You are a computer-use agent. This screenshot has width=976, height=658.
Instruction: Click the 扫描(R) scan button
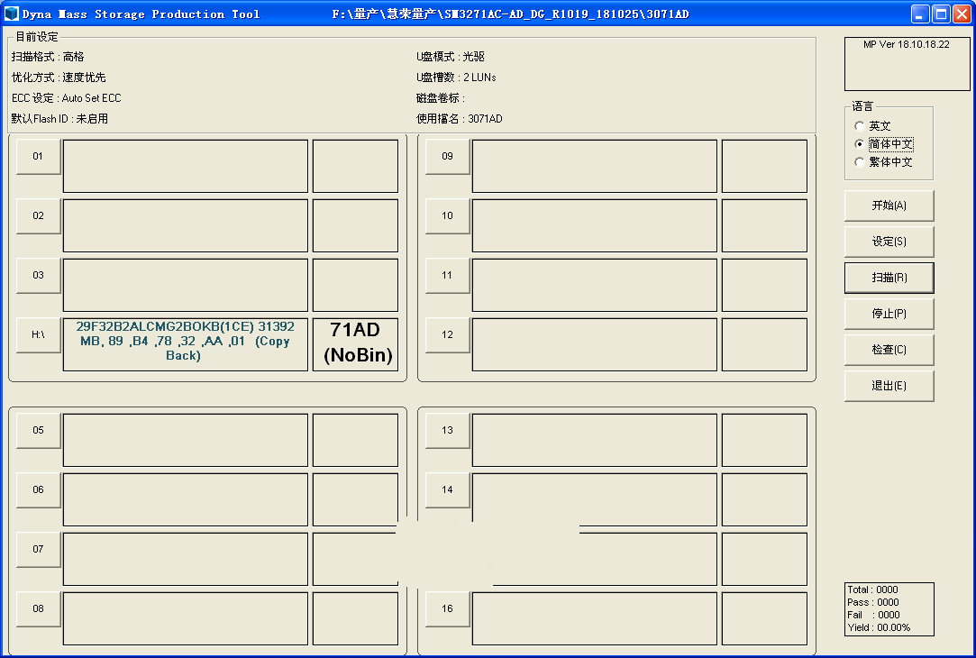(889, 278)
